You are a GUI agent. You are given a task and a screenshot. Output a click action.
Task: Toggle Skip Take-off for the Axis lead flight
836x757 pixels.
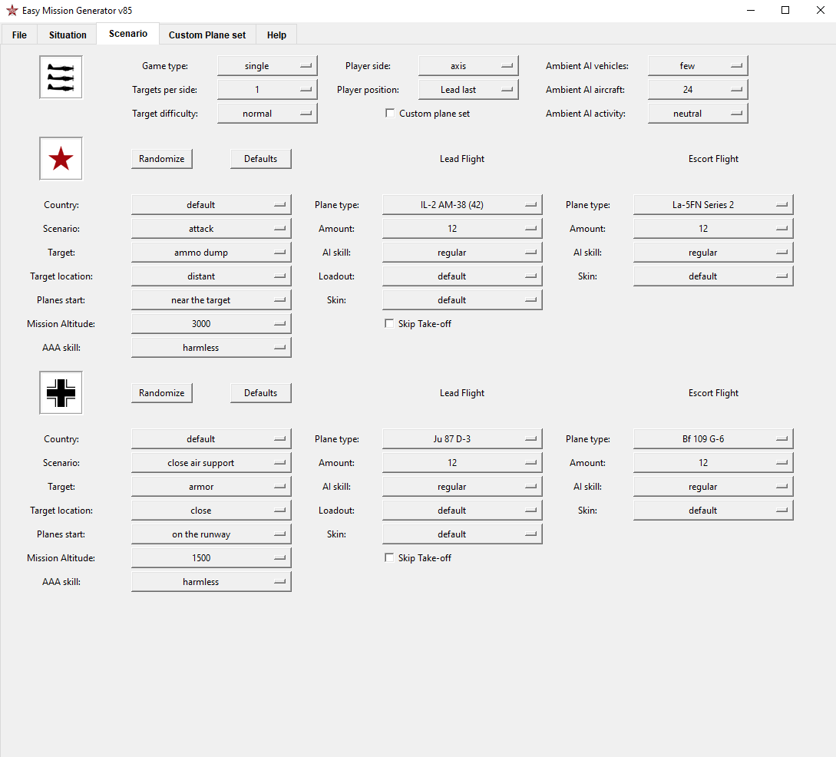[x=389, y=557]
